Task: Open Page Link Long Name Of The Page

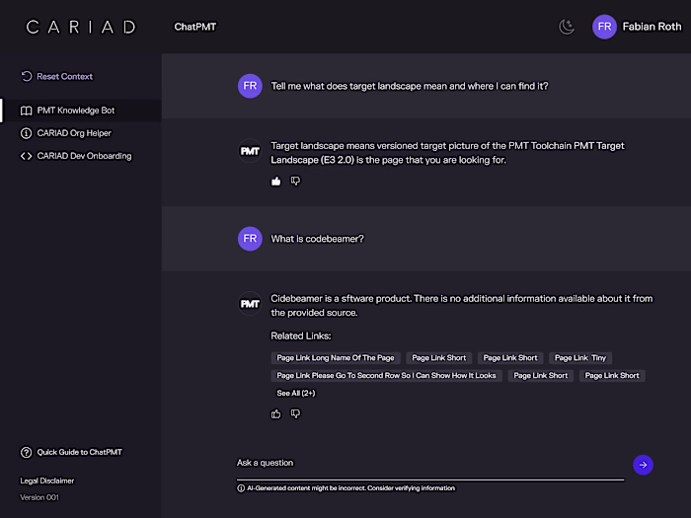Action: pos(336,357)
